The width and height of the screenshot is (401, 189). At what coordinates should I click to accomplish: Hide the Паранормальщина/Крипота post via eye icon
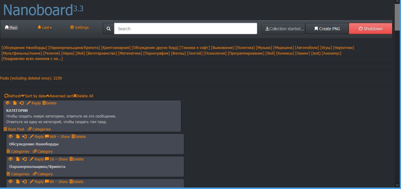point(11,159)
